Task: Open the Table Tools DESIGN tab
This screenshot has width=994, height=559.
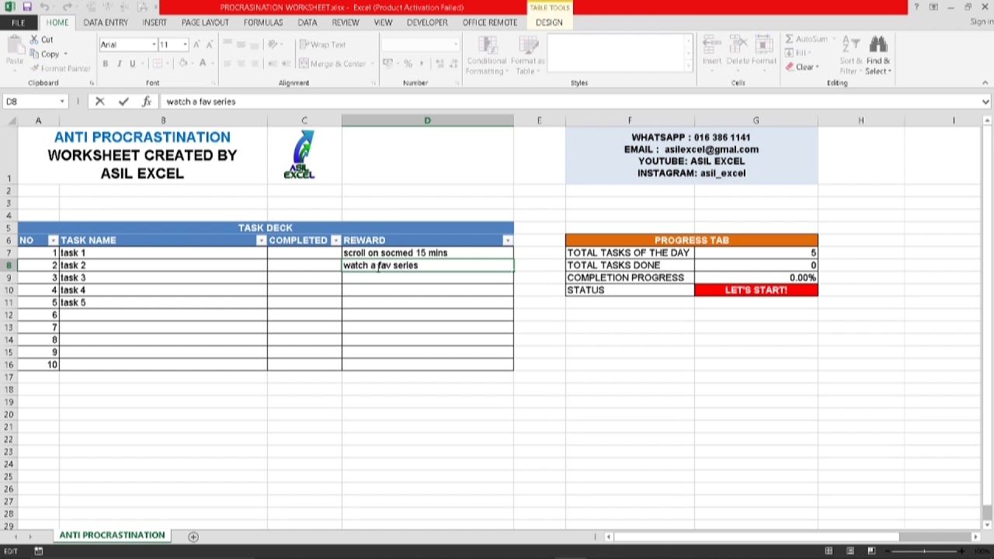Action: (x=549, y=23)
